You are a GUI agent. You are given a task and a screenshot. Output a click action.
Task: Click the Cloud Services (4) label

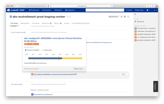coord(16,84)
